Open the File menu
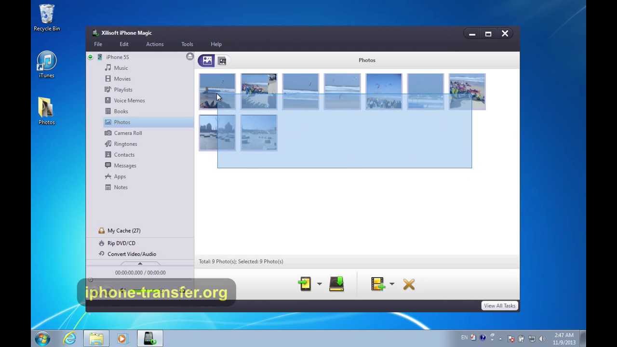The height and width of the screenshot is (347, 617). pos(98,44)
